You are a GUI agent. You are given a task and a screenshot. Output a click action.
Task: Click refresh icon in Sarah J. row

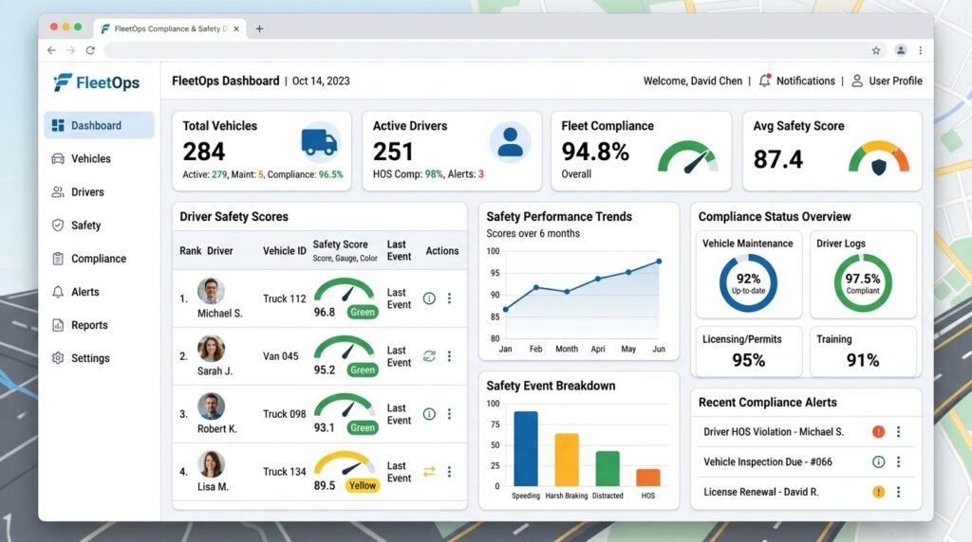(x=429, y=356)
